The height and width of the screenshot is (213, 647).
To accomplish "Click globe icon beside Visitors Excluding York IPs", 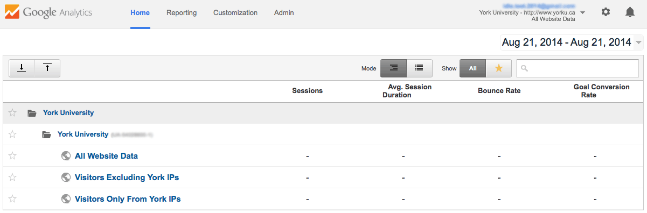I will pyautogui.click(x=66, y=177).
